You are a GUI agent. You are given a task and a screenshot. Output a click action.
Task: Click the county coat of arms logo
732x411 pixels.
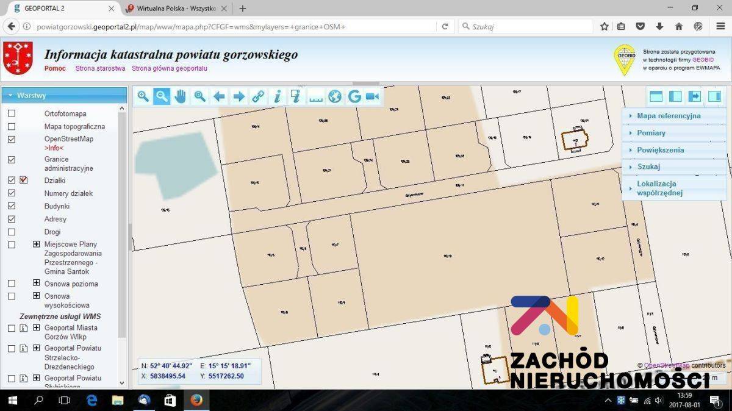(x=18, y=59)
